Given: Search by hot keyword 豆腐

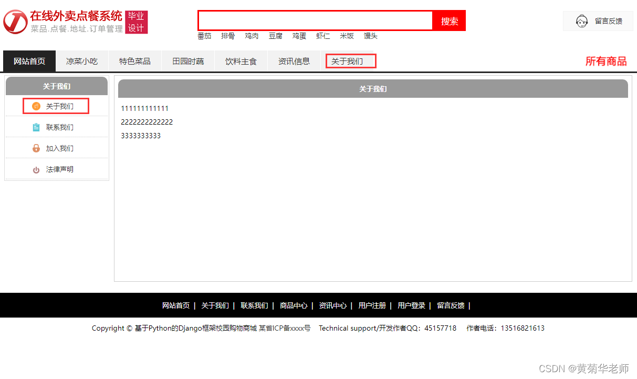Looking at the screenshot, I should pos(276,36).
